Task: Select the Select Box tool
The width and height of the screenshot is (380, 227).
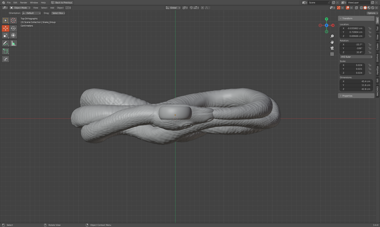Action: 5,20
